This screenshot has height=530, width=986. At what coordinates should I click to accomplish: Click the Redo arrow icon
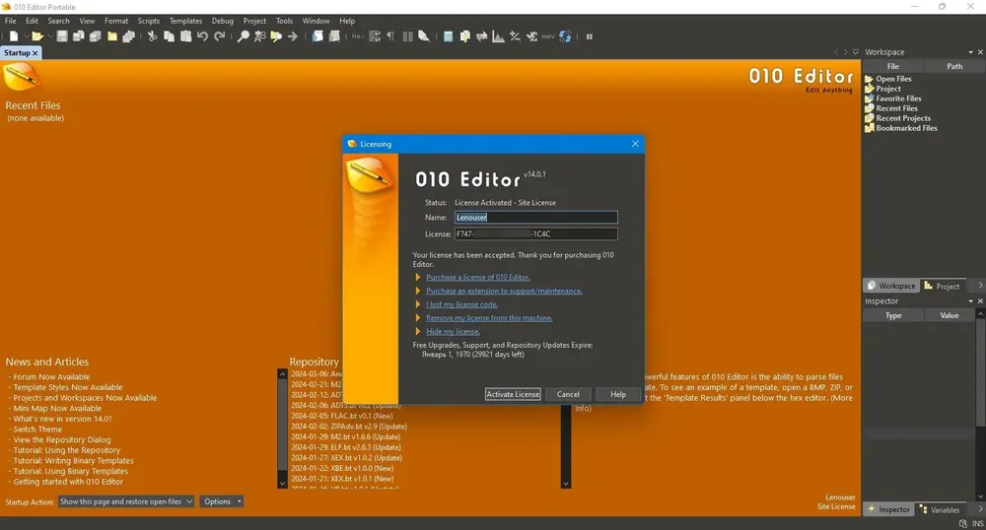coord(220,36)
